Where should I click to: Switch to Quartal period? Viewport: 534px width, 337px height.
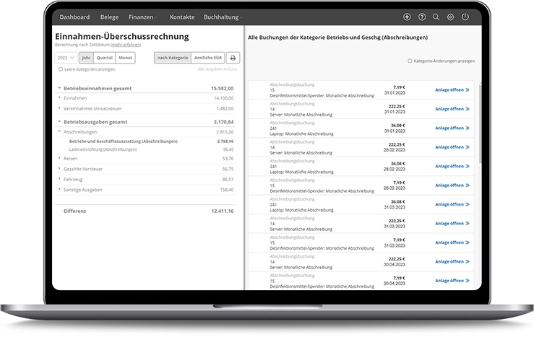[x=105, y=58]
